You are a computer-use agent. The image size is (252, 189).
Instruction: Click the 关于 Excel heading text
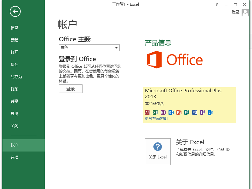point(190,142)
